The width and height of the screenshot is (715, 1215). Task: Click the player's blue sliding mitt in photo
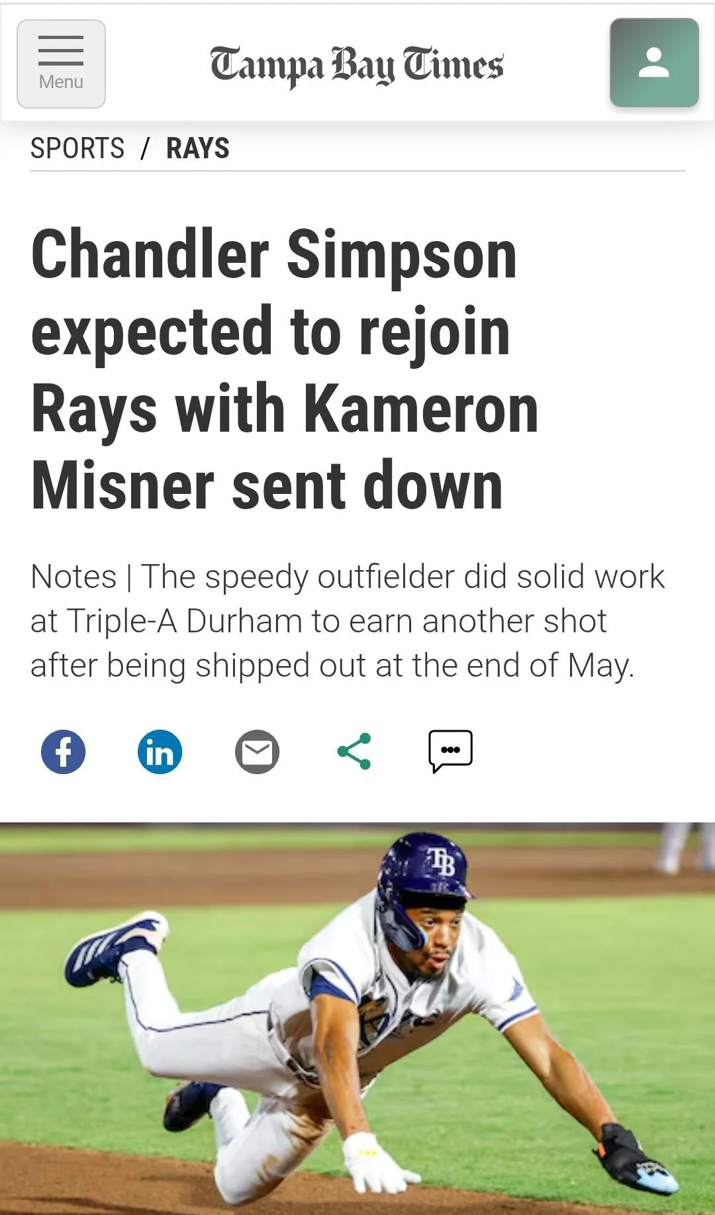[x=636, y=1159]
